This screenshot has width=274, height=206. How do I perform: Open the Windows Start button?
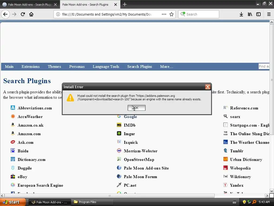click(13, 202)
